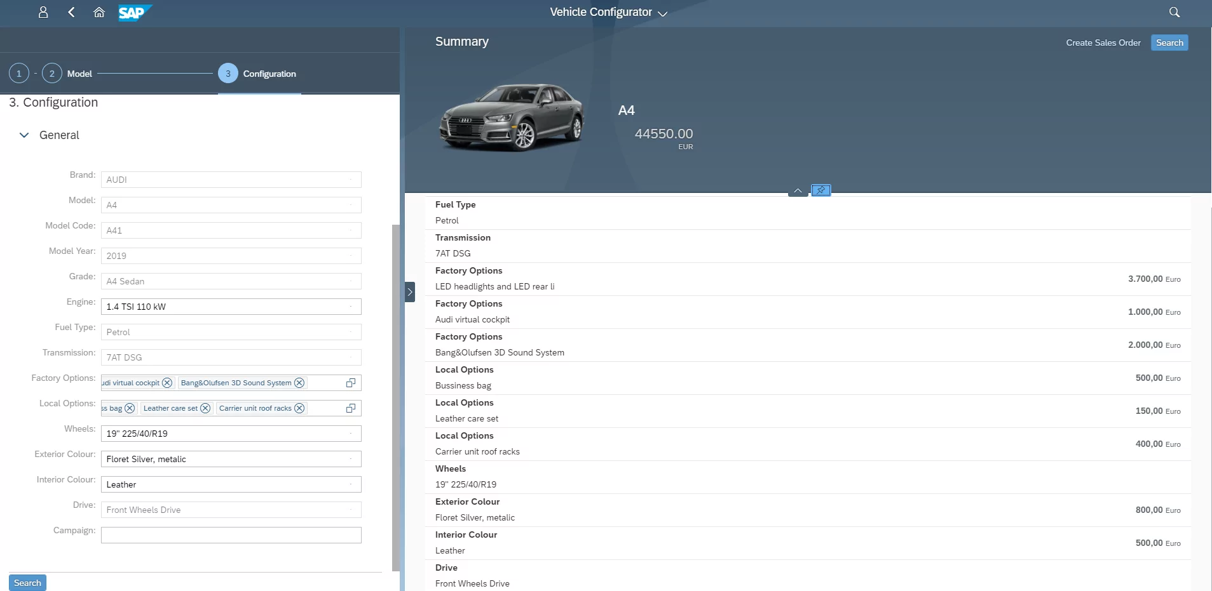Click the Search button in Summary header

coord(1169,43)
